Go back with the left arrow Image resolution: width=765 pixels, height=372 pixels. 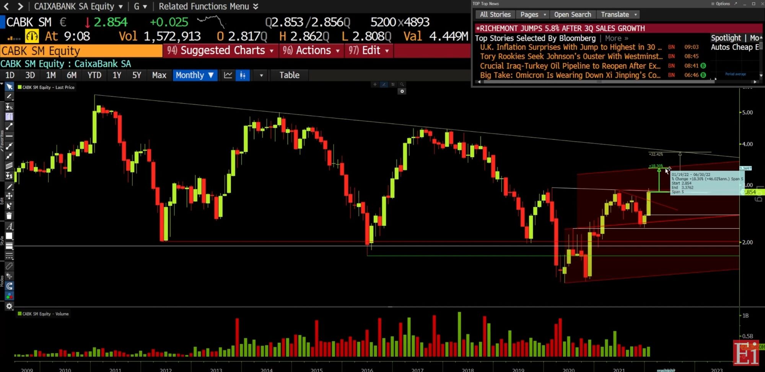point(7,6)
